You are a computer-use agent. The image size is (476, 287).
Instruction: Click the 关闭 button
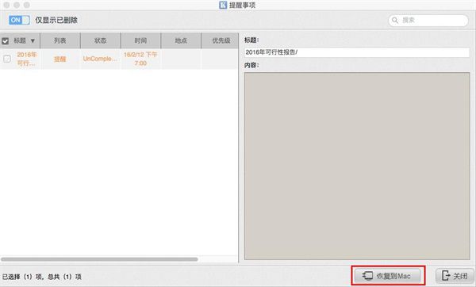point(455,276)
